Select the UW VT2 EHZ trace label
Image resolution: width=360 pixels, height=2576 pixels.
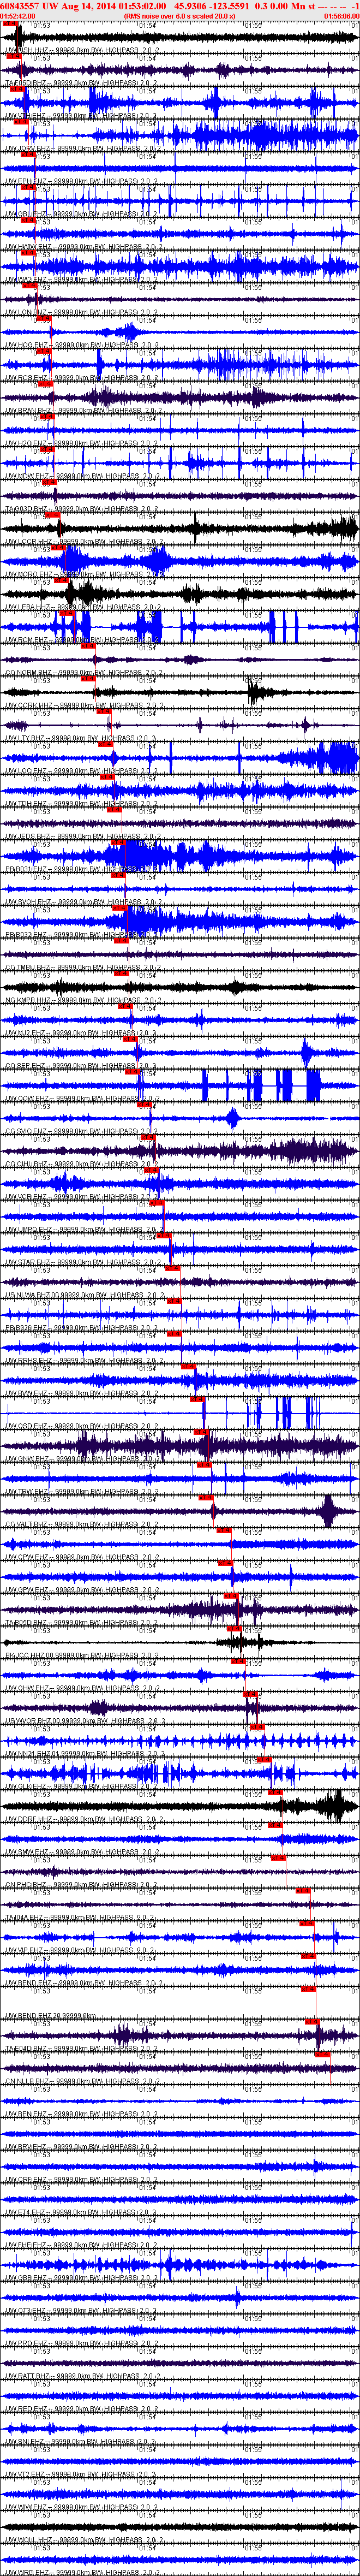tap(81, 2475)
